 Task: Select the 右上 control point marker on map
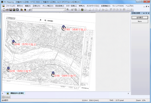pos(63,28)
